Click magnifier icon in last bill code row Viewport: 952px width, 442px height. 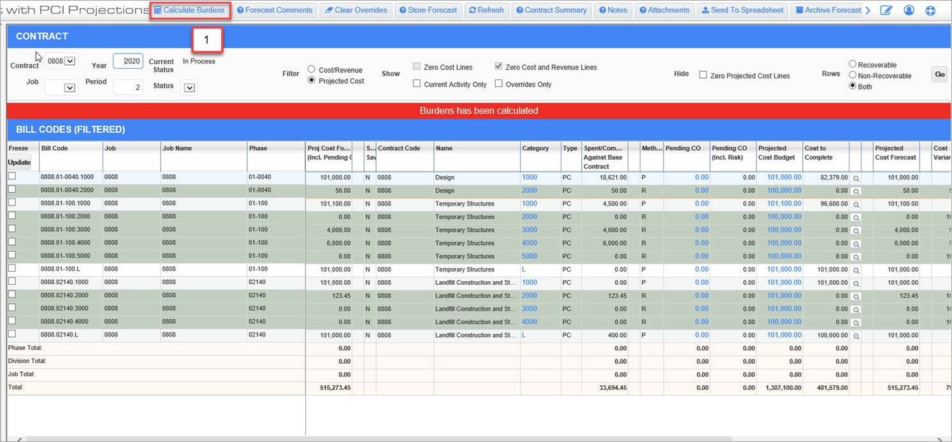pyautogui.click(x=856, y=336)
